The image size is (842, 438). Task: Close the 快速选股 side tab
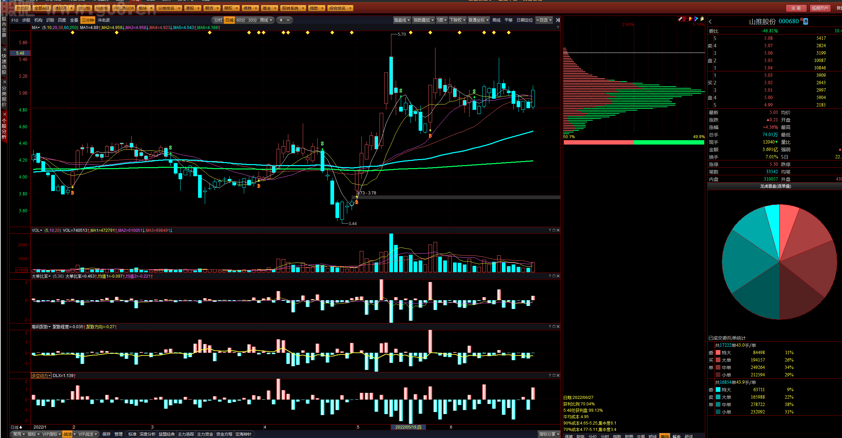[4, 50]
